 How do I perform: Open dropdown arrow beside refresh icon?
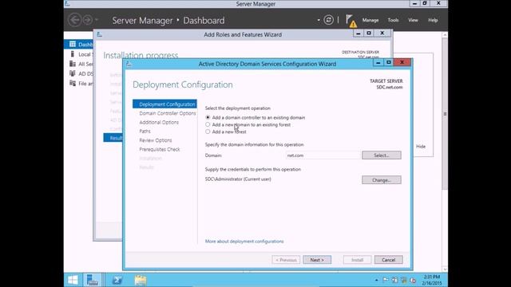click(x=319, y=20)
